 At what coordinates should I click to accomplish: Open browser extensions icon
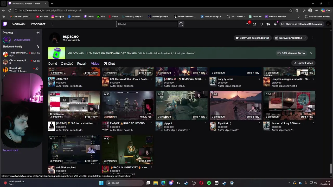point(297,10)
